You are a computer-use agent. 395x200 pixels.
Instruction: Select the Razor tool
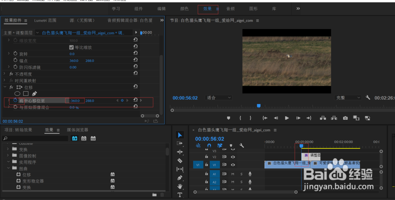[180, 161]
